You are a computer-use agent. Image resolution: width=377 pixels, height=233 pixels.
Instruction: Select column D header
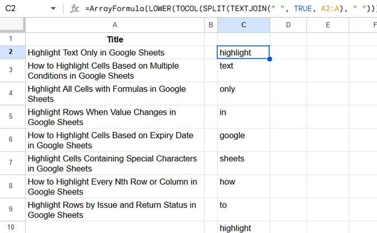click(288, 25)
